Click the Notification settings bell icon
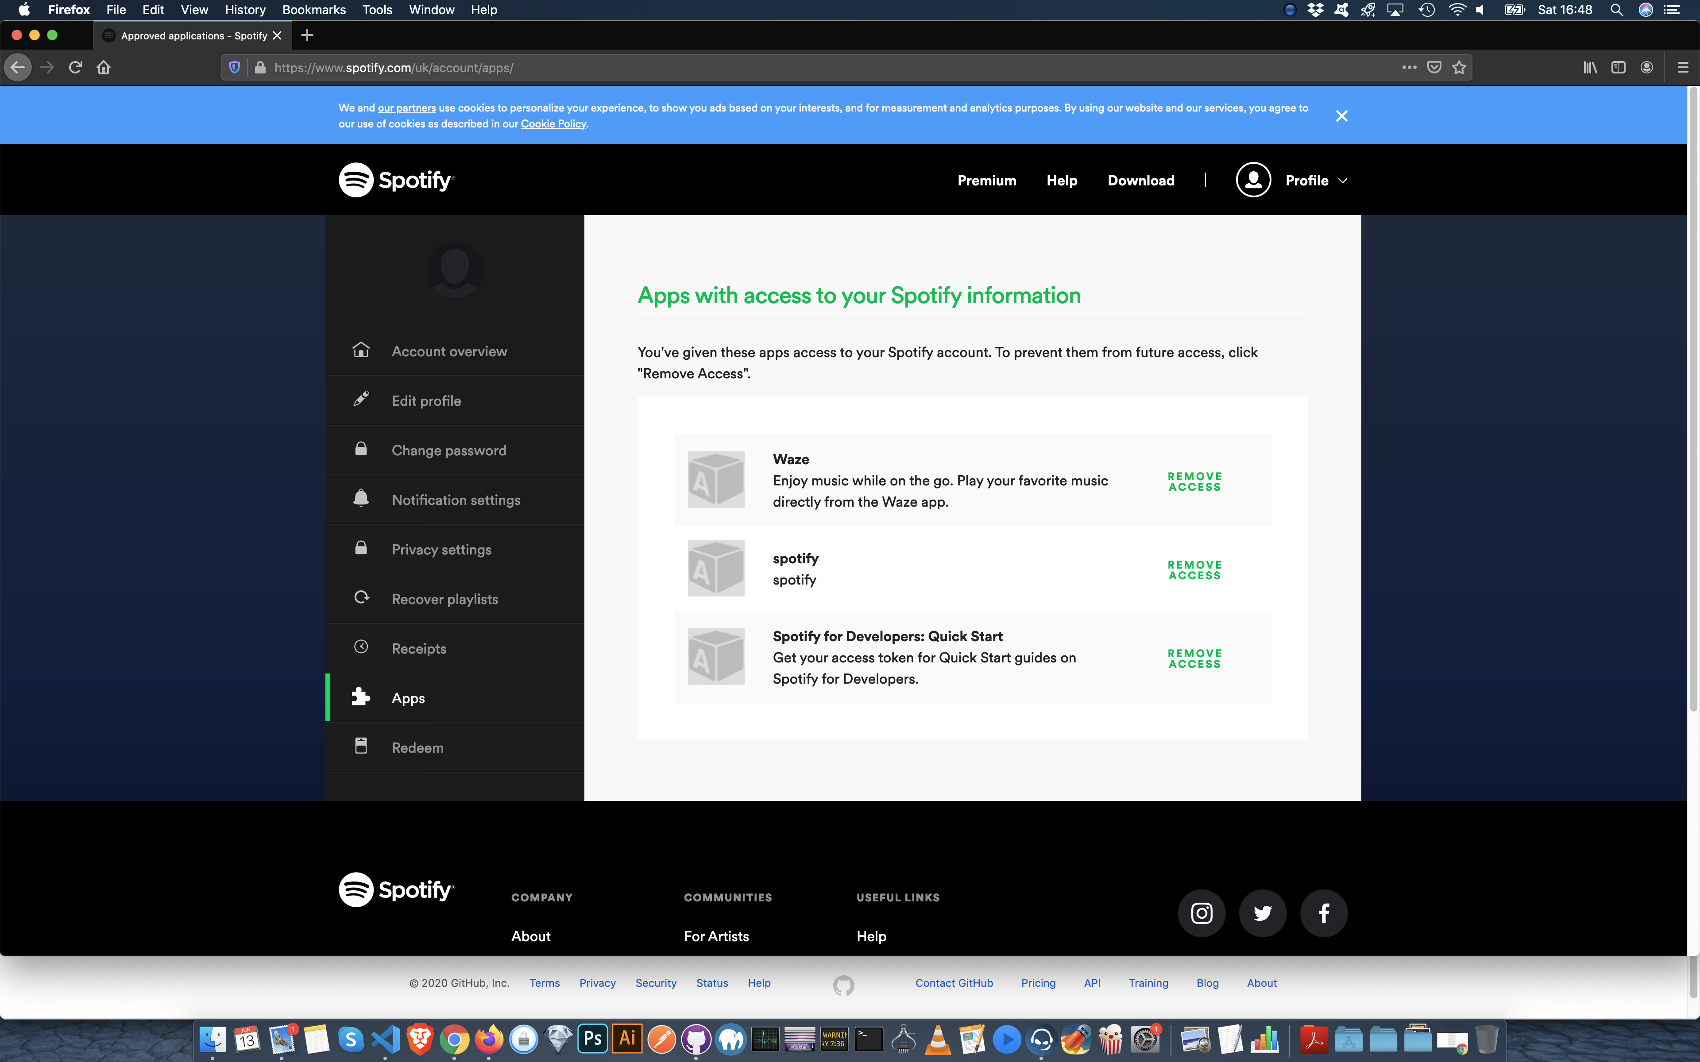 [x=361, y=499]
